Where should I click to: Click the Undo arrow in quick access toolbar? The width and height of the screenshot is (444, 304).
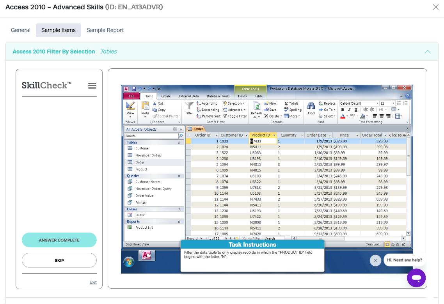140,89
